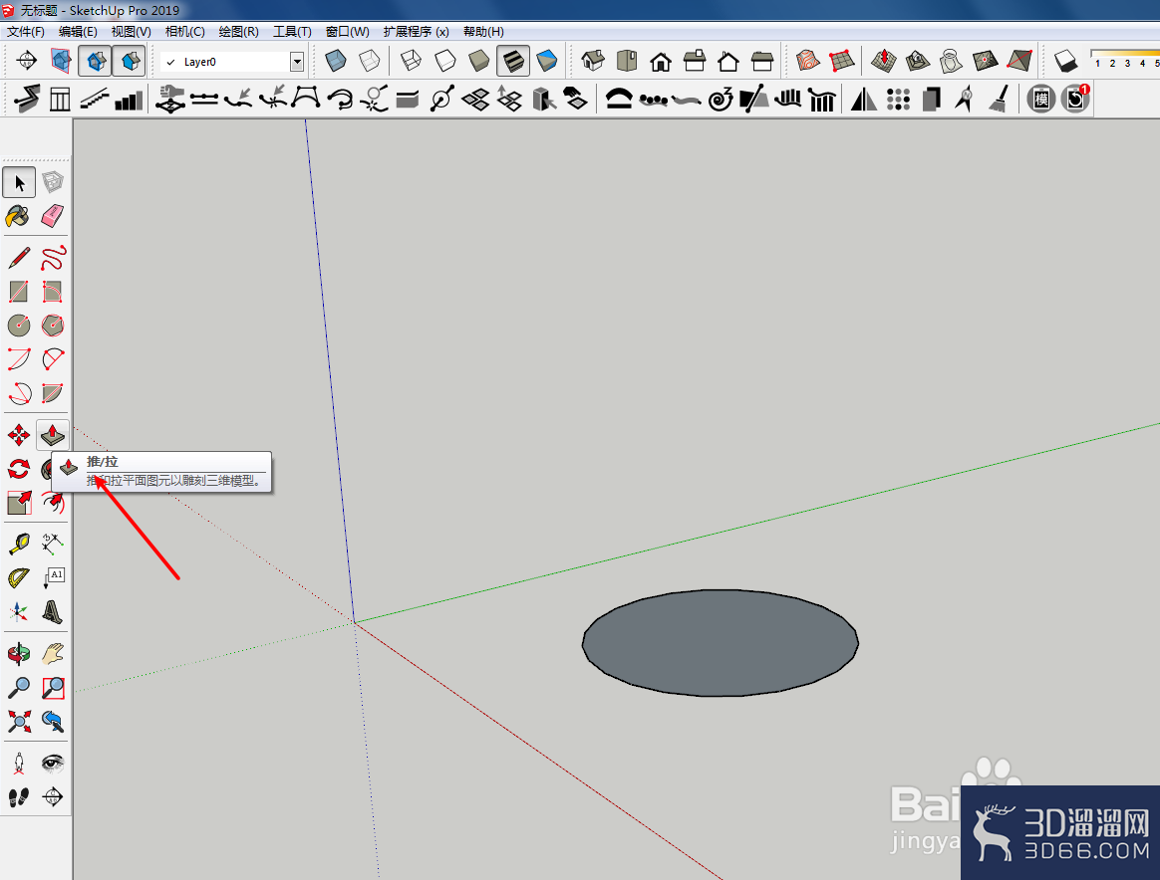Activate the Move tool
The height and width of the screenshot is (880, 1160).
point(19,435)
